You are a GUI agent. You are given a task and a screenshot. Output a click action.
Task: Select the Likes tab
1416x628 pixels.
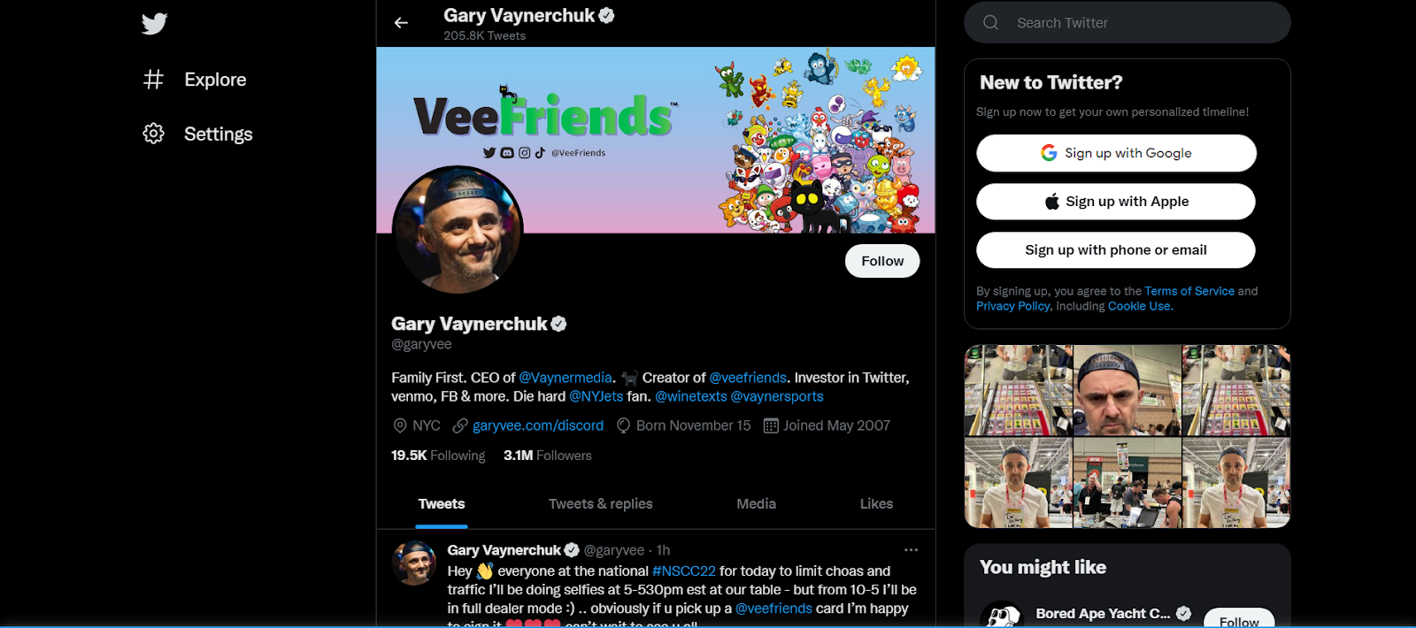(876, 504)
